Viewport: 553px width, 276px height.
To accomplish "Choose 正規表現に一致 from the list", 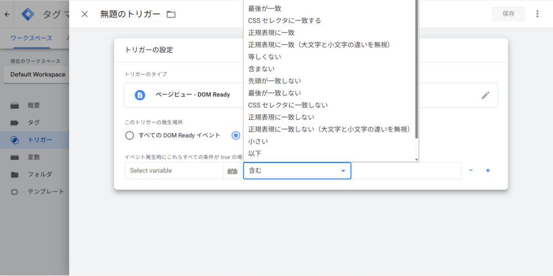I will click(x=272, y=33).
